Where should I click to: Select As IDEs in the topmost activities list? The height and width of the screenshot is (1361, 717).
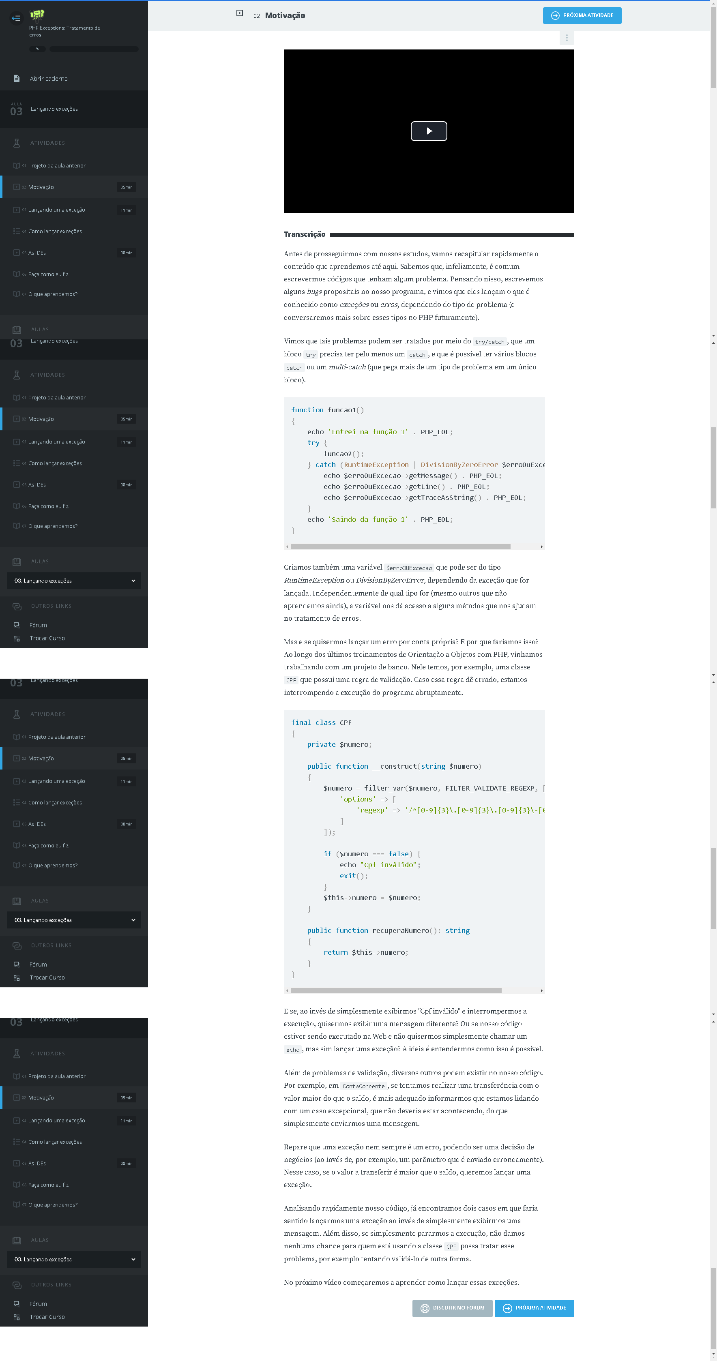(37, 253)
